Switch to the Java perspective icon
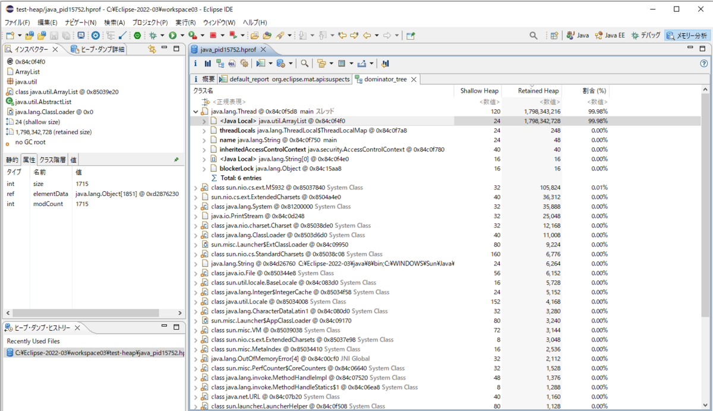 coord(576,35)
